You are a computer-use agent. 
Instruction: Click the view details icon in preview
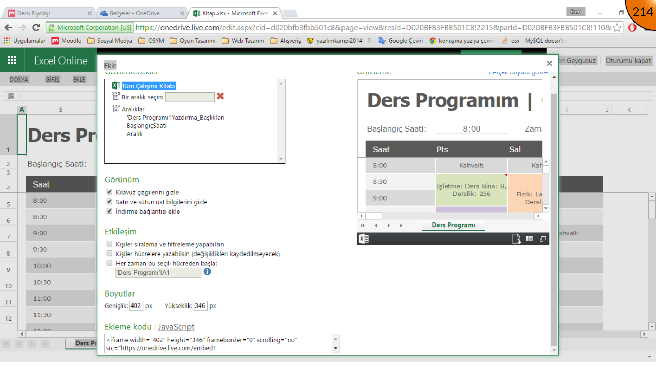529,238
